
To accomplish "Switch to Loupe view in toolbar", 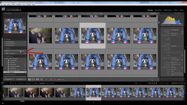I will coord(34,79).
